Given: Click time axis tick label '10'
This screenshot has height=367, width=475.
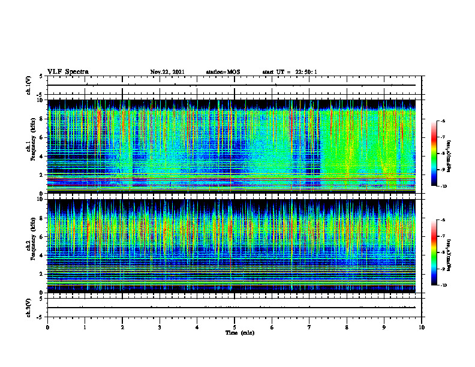Looking at the screenshot, I should pyautogui.click(x=422, y=327).
